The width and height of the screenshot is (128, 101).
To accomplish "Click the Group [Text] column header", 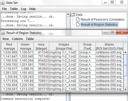I will tap(87, 46).
